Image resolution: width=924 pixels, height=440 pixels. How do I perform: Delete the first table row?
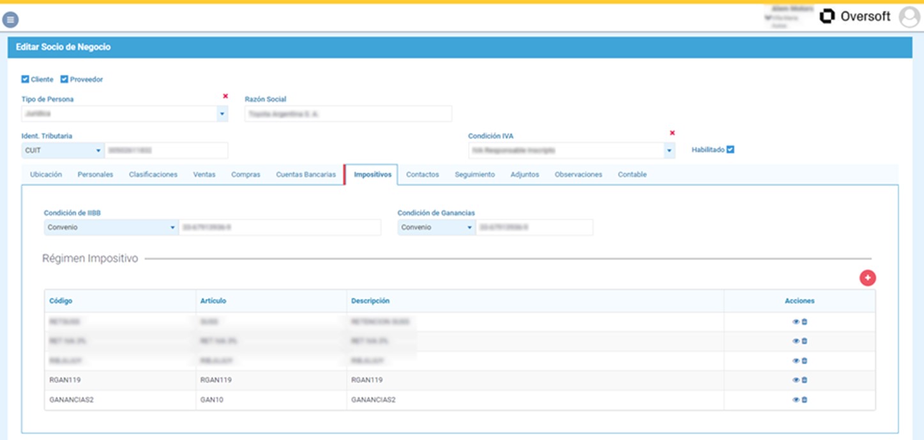(805, 322)
